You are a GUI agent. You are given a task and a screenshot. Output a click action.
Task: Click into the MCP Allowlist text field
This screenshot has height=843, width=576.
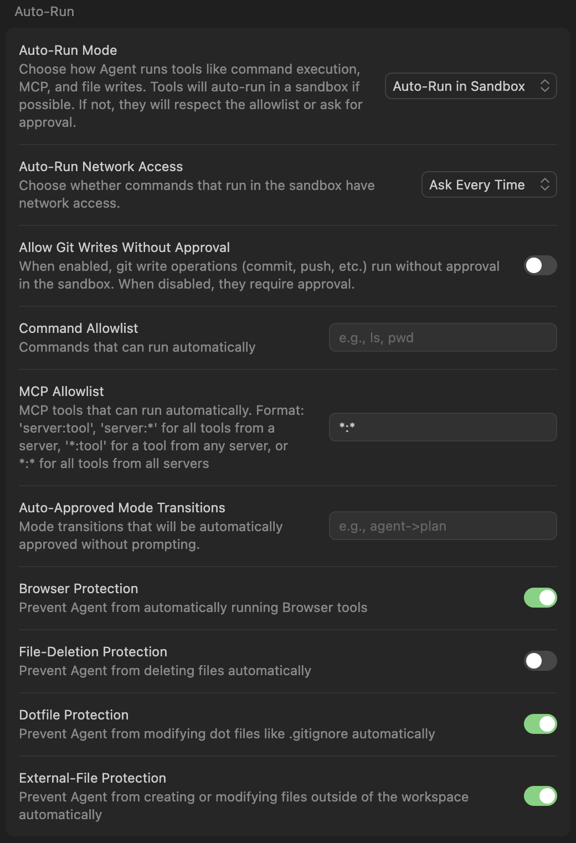click(x=443, y=427)
